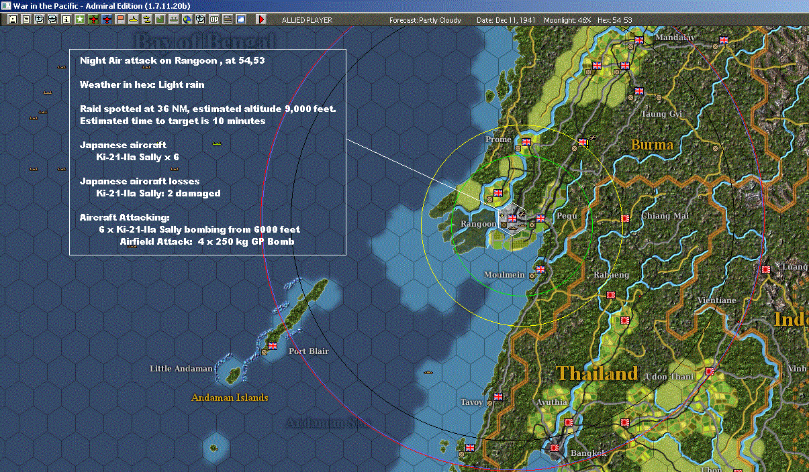Click the single yellow ship icon
Image resolution: width=809 pixels, height=472 pixels.
pyautogui.click(x=134, y=20)
